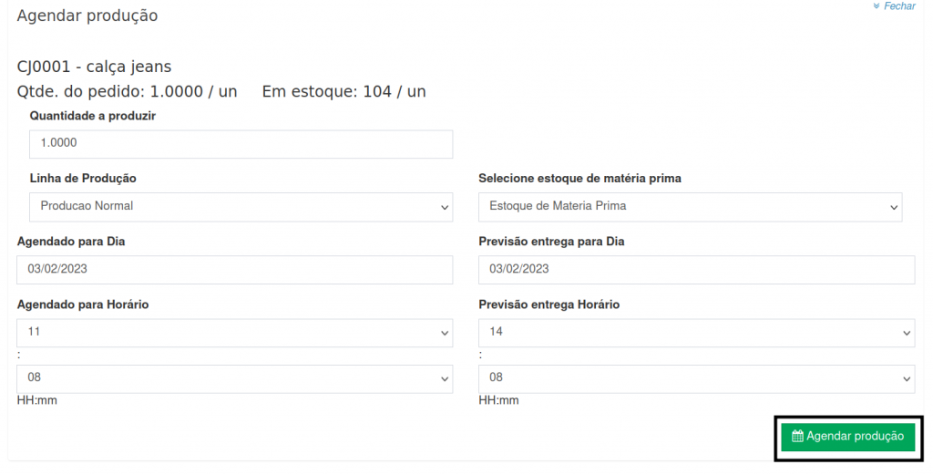Viewport: 933px width, 475px height.
Task: Click the arrow on scheduled hour 11 select
Action: pos(445,333)
